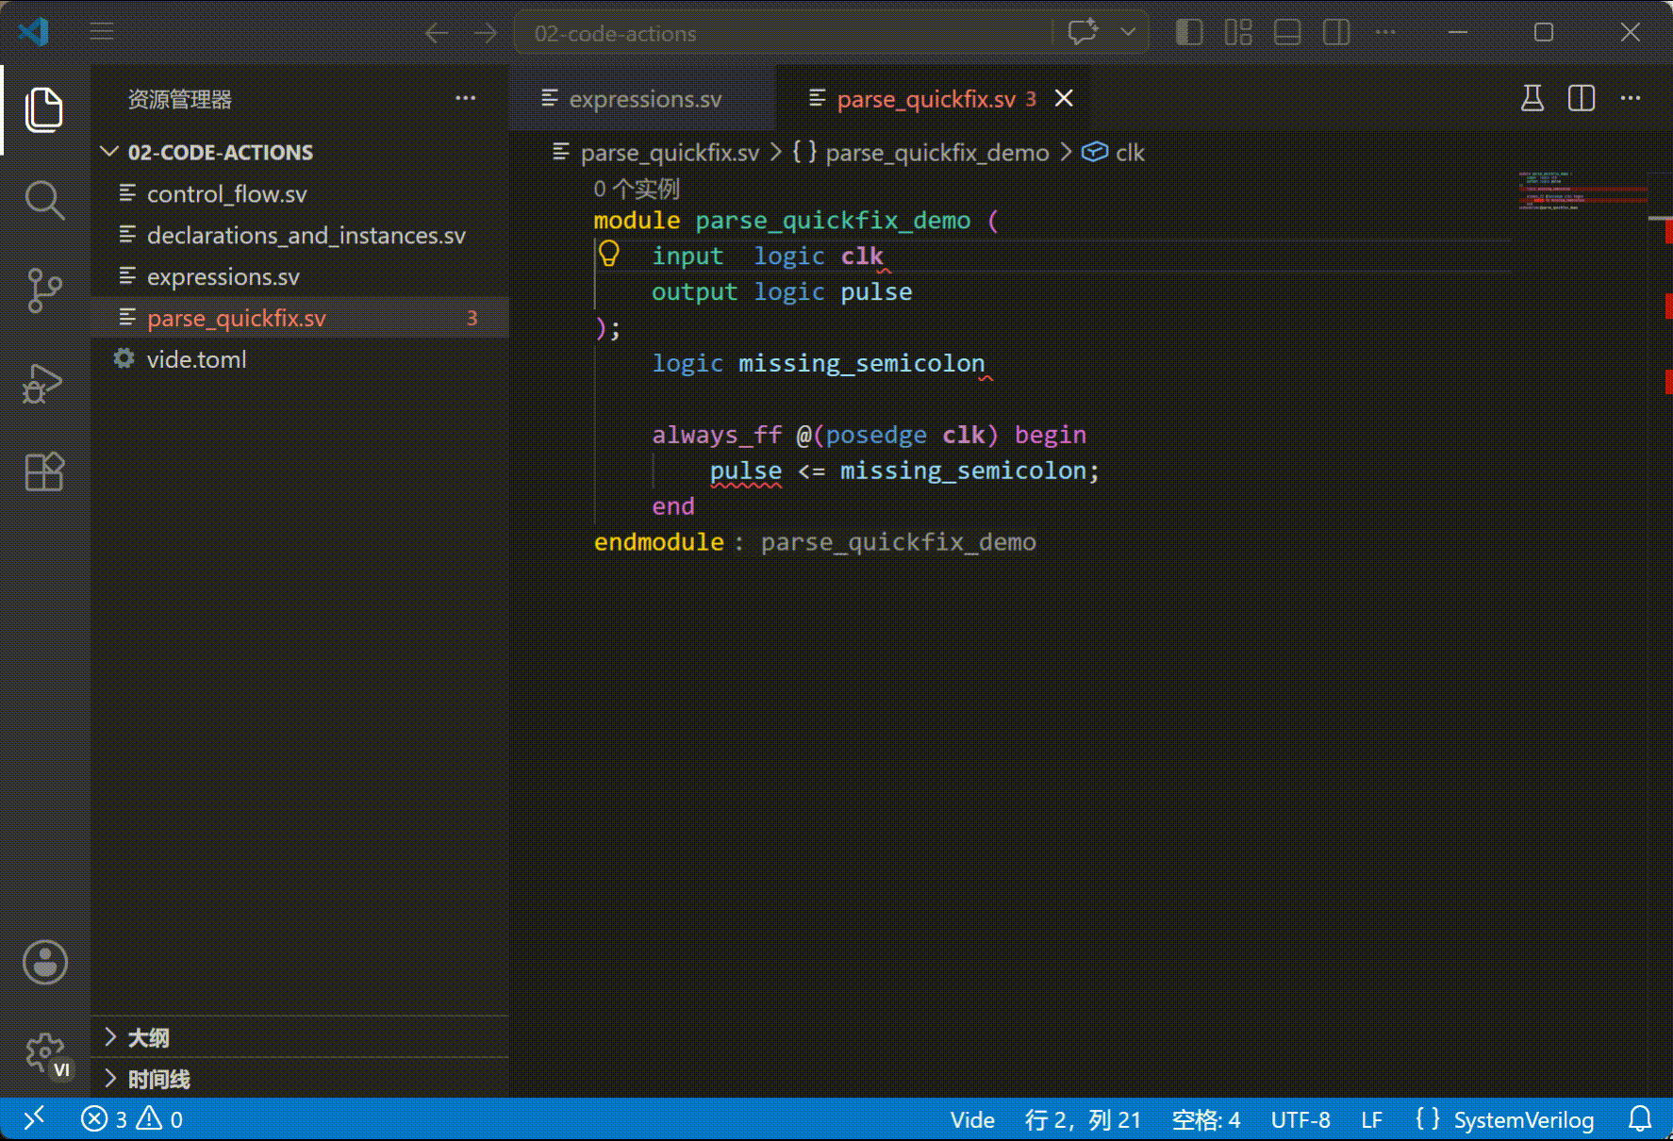Click the beaker test icon
Screen dimensions: 1673x1141
click(1532, 98)
